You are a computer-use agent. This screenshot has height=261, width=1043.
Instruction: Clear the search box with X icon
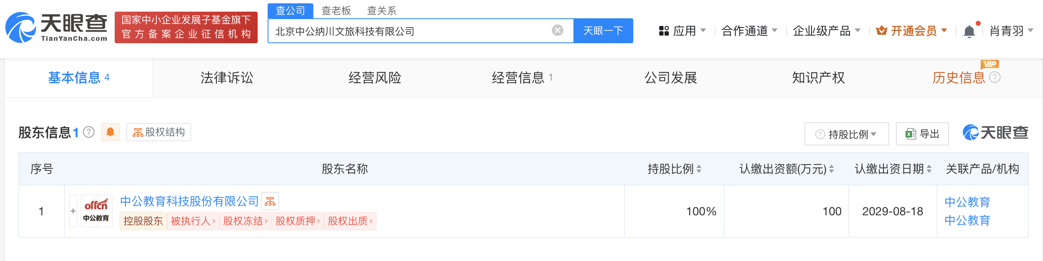(x=558, y=30)
